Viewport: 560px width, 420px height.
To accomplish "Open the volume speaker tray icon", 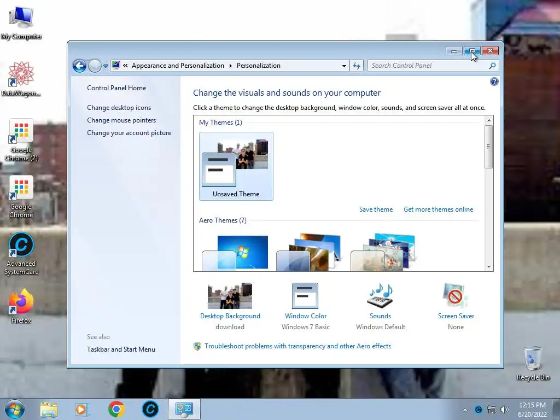I will click(x=505, y=410).
